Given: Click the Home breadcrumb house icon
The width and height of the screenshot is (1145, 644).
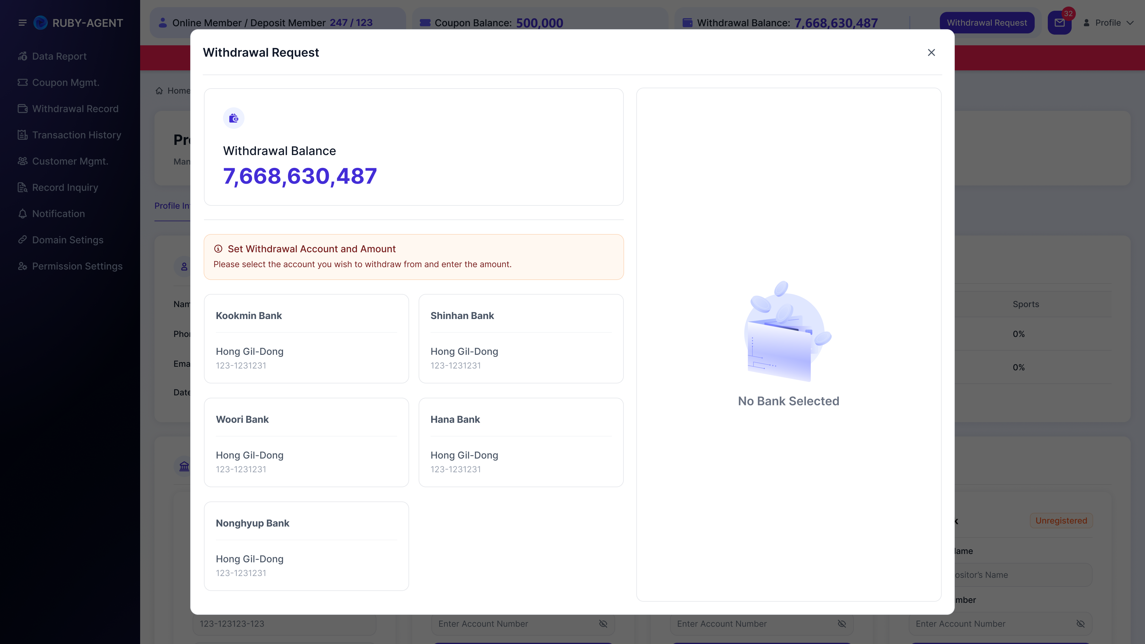Looking at the screenshot, I should point(159,91).
